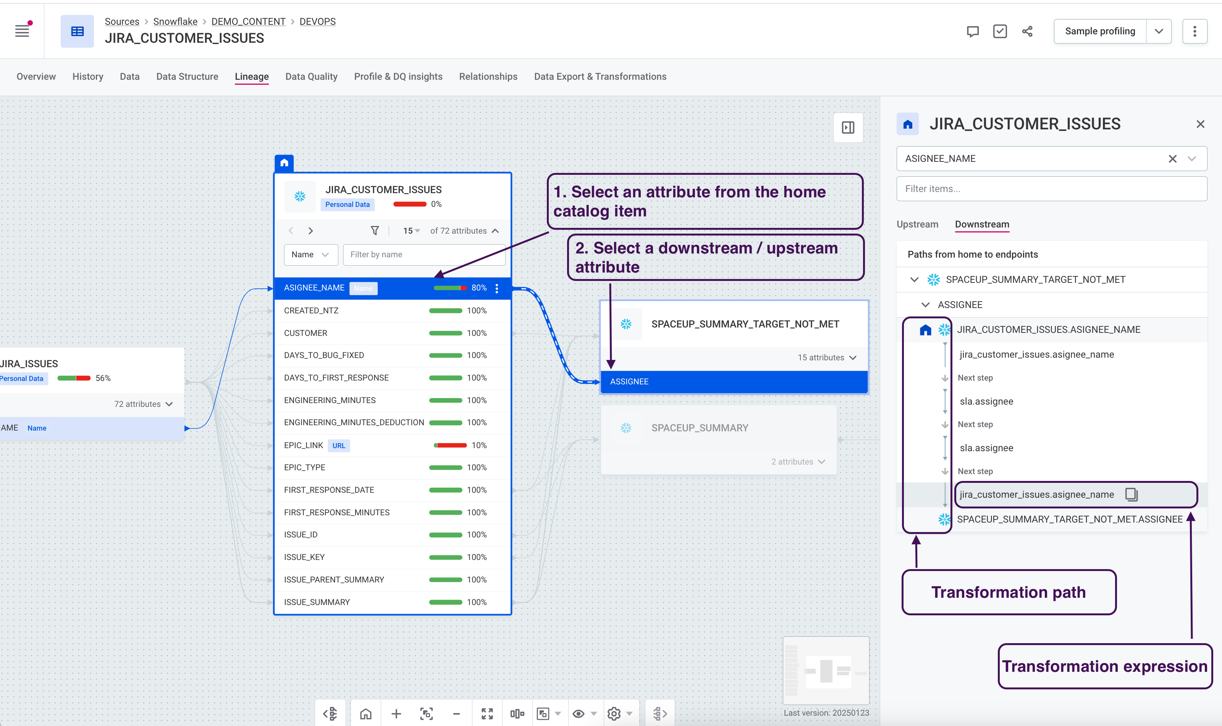Viewport: 1222px width, 726px height.
Task: Click the copy icon next to jira_customer_issues.asignee_name
Action: click(x=1133, y=494)
